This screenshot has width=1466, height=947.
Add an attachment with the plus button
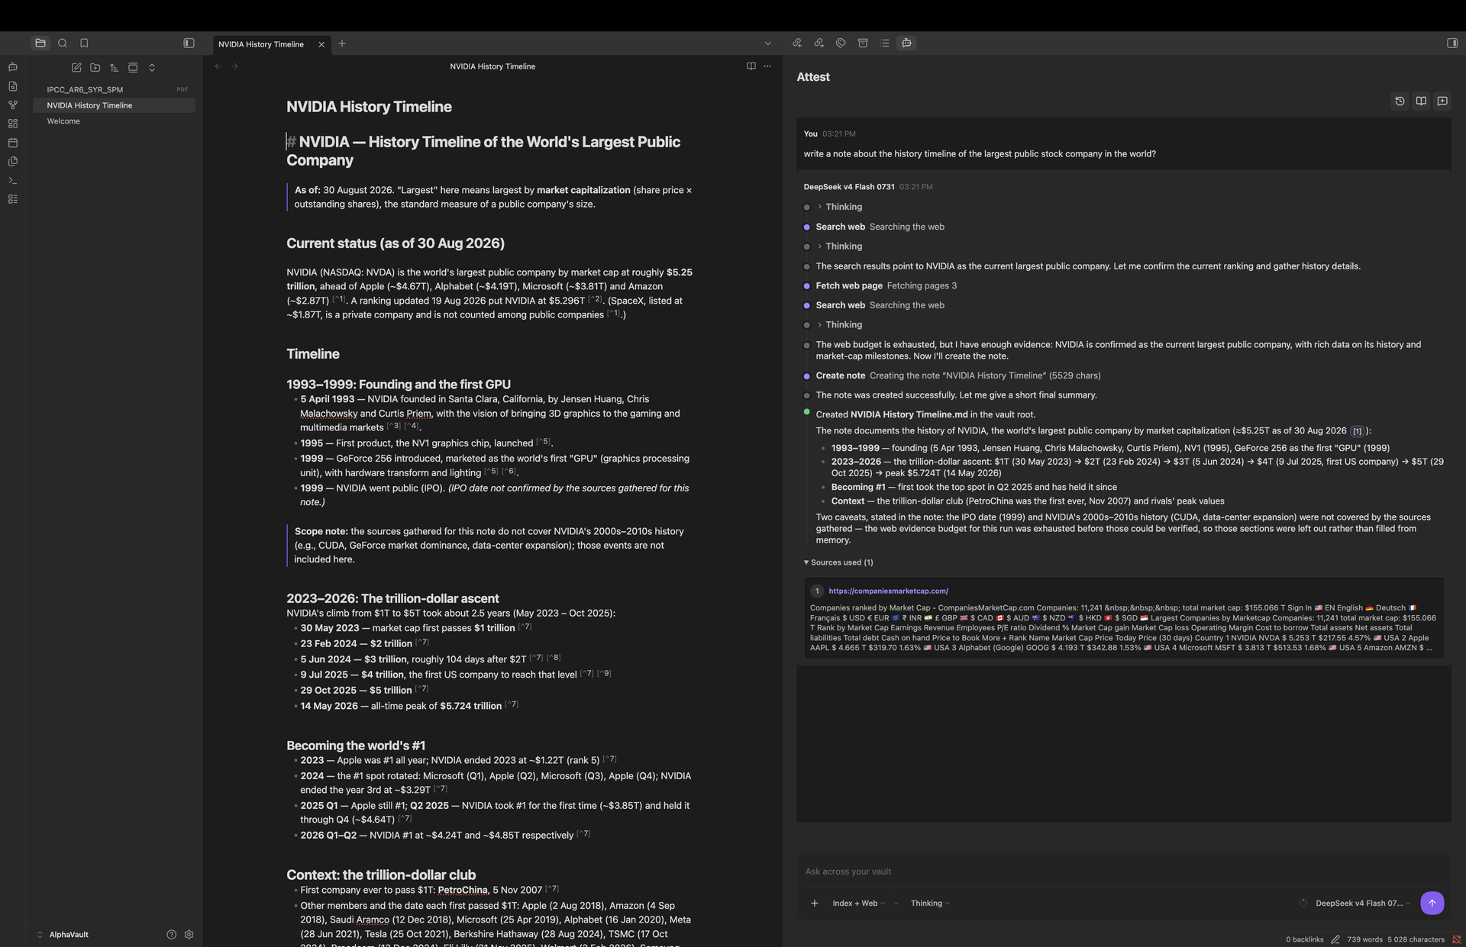click(x=815, y=904)
